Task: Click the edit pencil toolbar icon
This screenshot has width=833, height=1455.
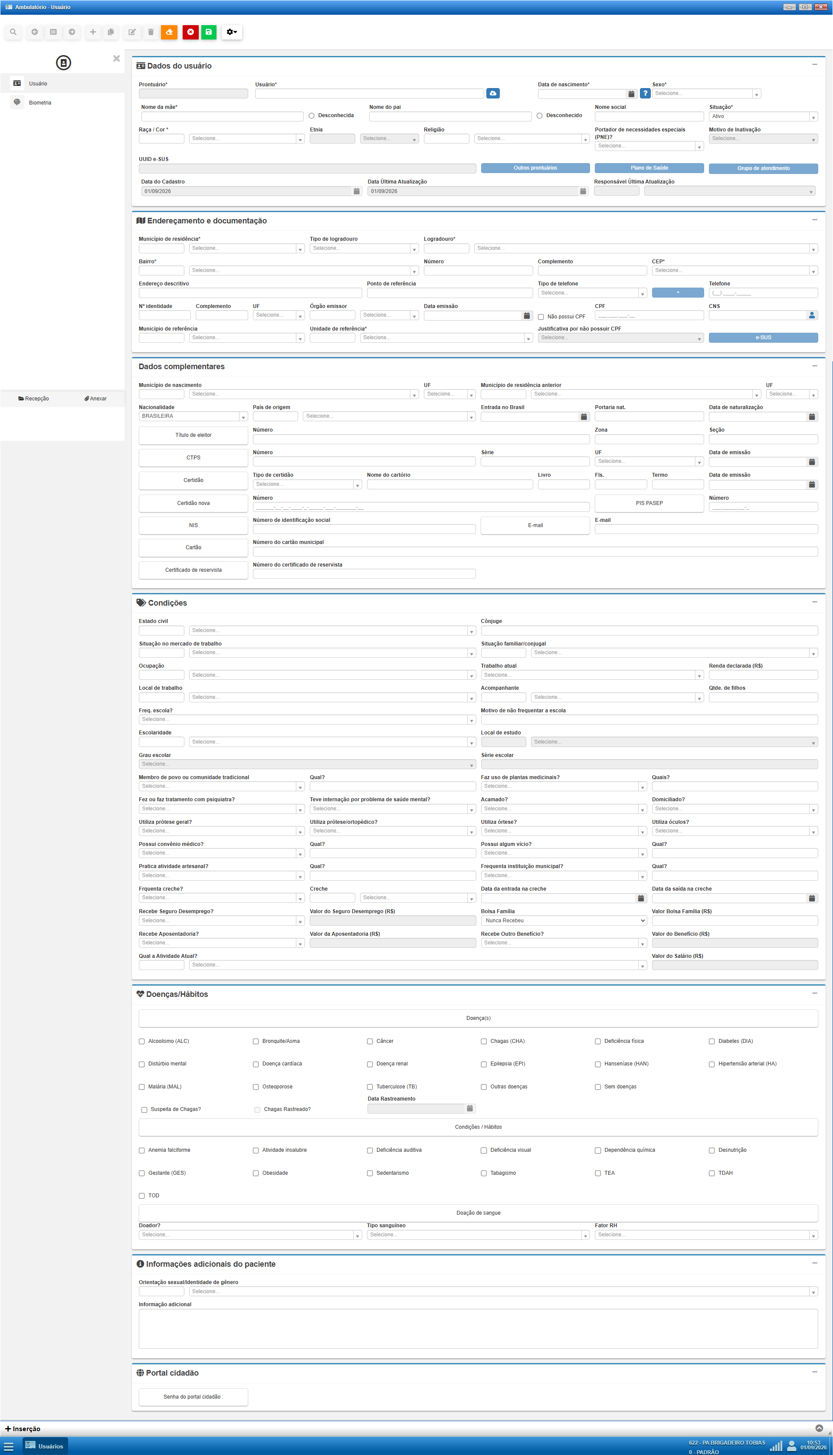Action: pyautogui.click(x=132, y=32)
